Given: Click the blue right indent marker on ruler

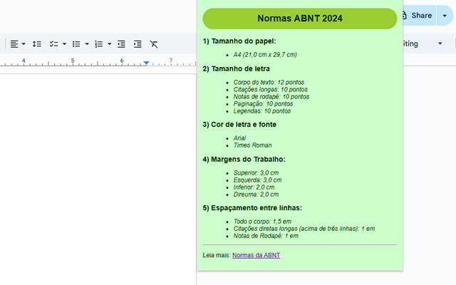Looking at the screenshot, I should [x=146, y=63].
